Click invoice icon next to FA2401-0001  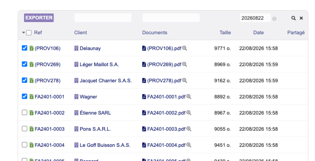click(x=31, y=96)
